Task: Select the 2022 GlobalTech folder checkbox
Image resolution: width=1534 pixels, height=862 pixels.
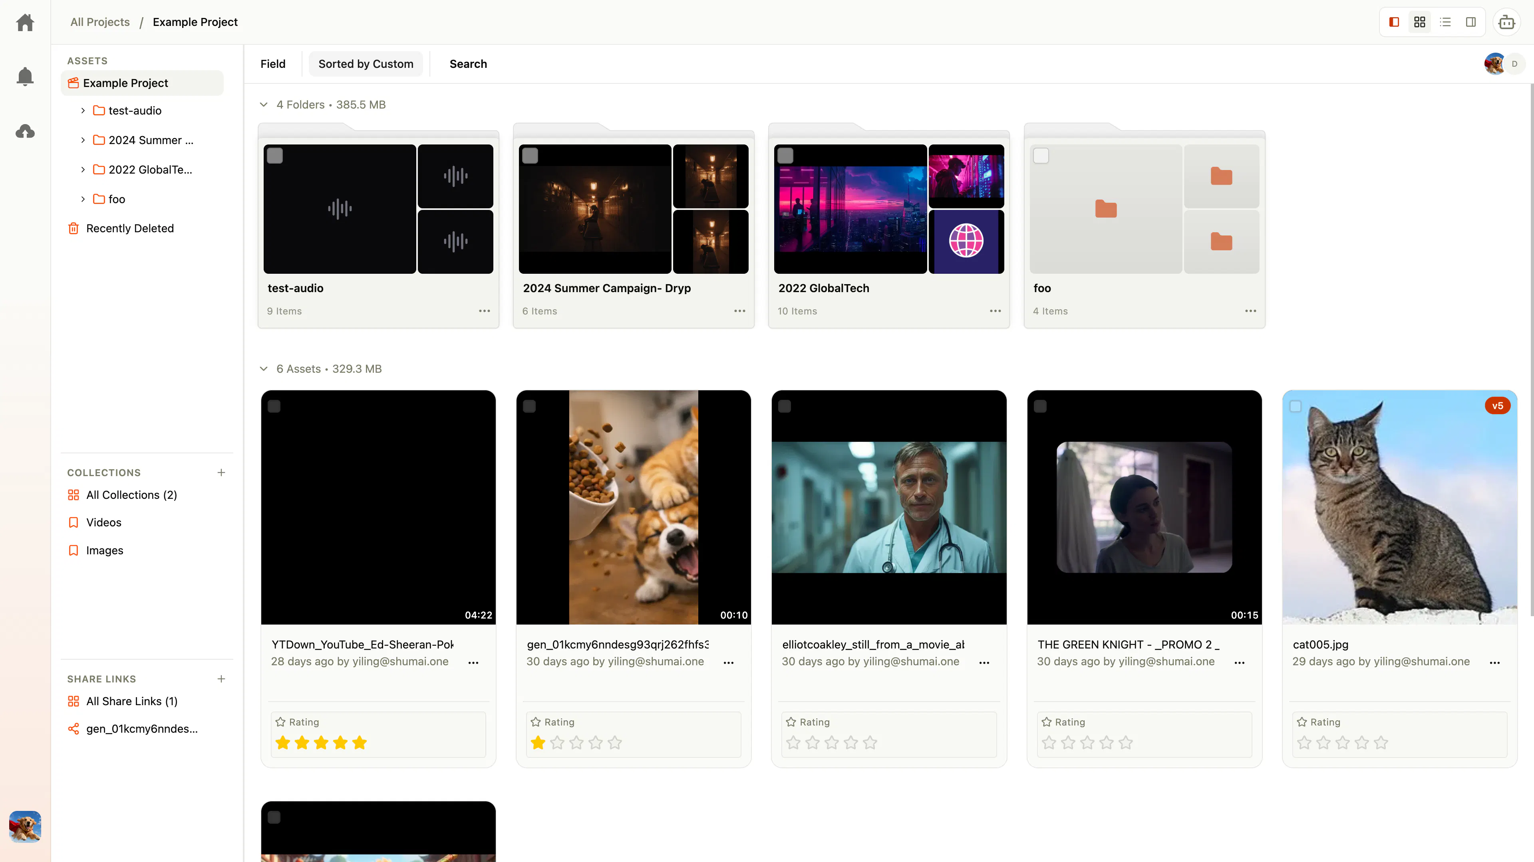Action: 785,156
